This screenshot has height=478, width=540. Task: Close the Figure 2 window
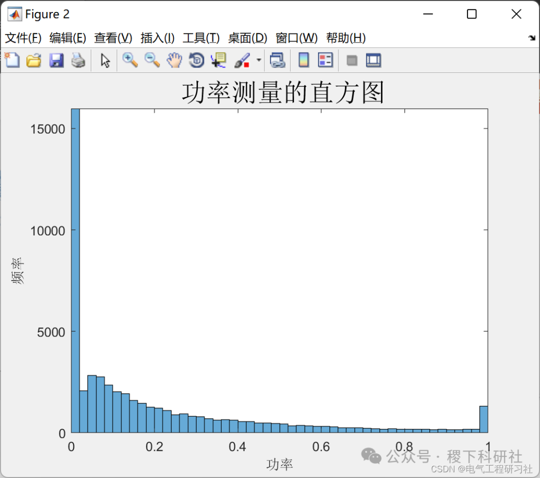516,14
